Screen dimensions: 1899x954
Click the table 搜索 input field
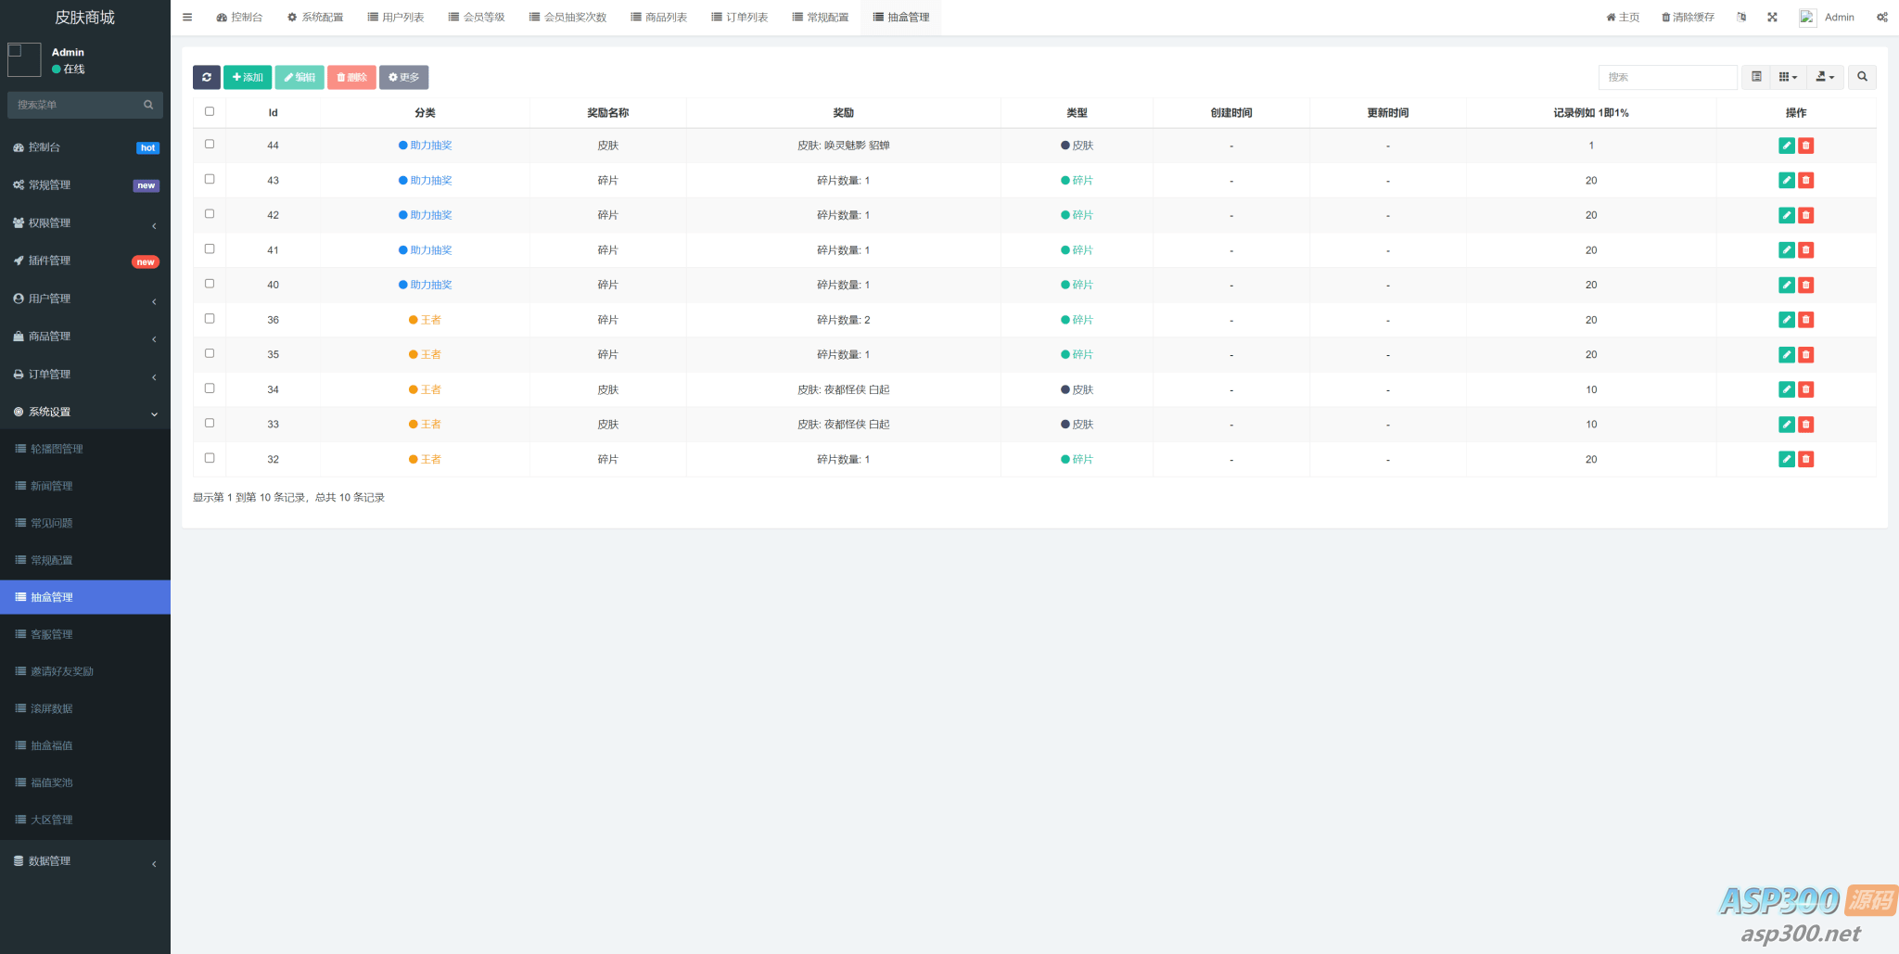[x=1667, y=77]
